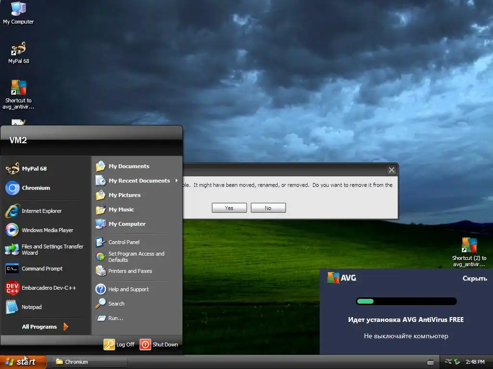493x369 pixels.
Task: Click the VM2 user name header
Action: [18, 140]
